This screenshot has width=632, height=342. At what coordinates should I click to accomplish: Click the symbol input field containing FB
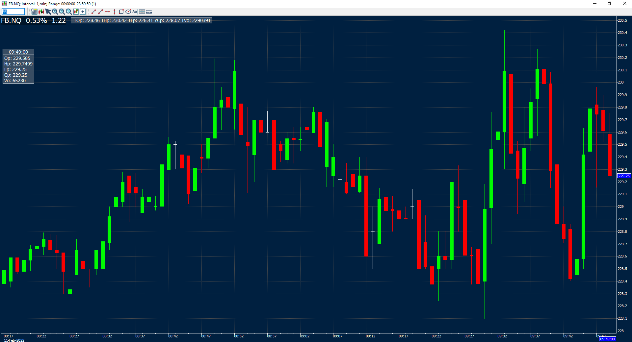coord(13,12)
